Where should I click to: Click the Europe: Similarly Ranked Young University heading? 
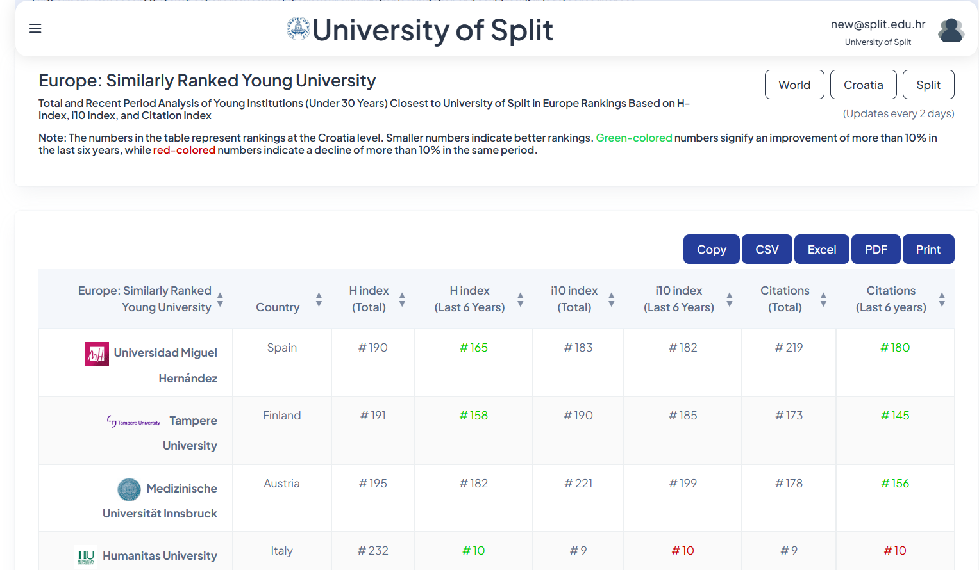tap(207, 81)
